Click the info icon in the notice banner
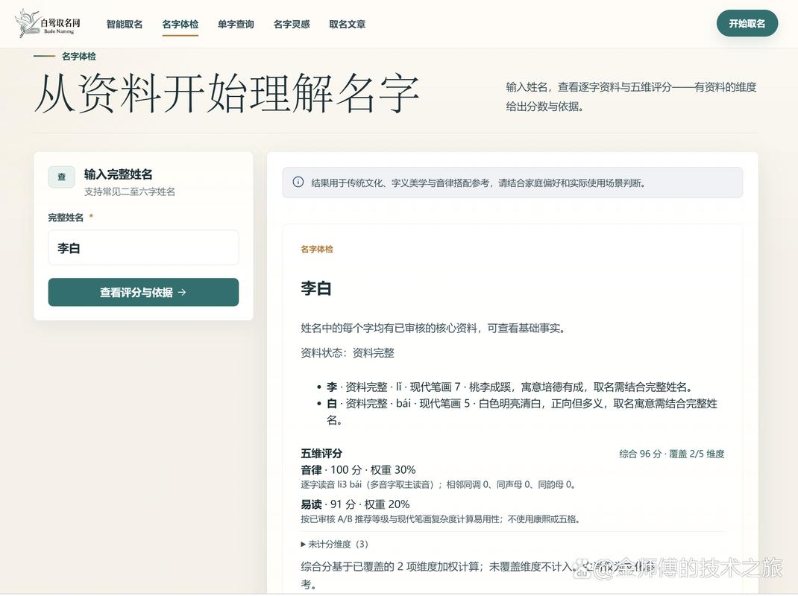Viewport: 798px width, 596px height. coord(298,182)
